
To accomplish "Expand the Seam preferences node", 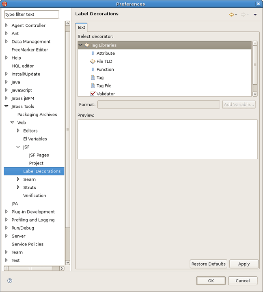I will [x=18, y=179].
